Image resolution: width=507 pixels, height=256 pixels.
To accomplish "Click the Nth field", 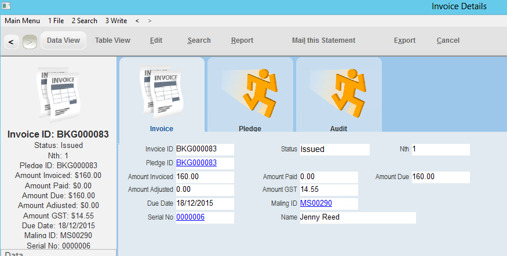I will pyautogui.click(x=441, y=149).
